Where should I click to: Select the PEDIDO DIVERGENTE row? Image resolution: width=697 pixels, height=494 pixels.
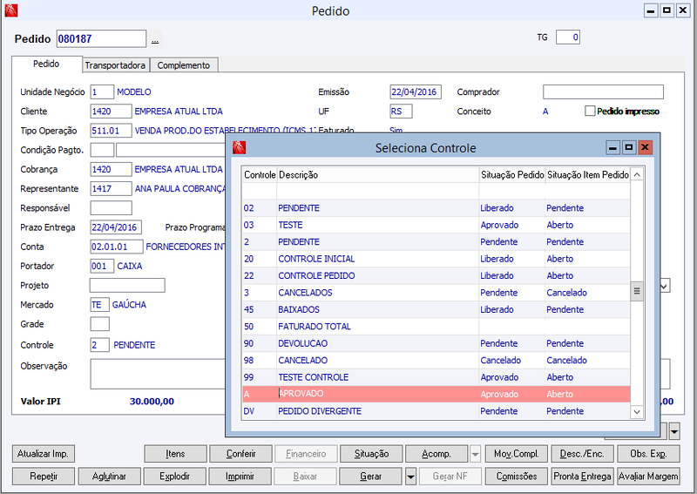pos(436,411)
